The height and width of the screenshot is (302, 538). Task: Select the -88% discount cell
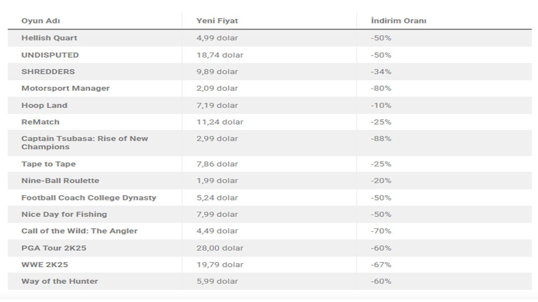(x=381, y=138)
